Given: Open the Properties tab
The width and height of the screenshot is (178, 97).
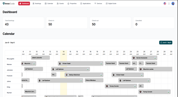Looking at the screenshot, I should pos(72,4).
